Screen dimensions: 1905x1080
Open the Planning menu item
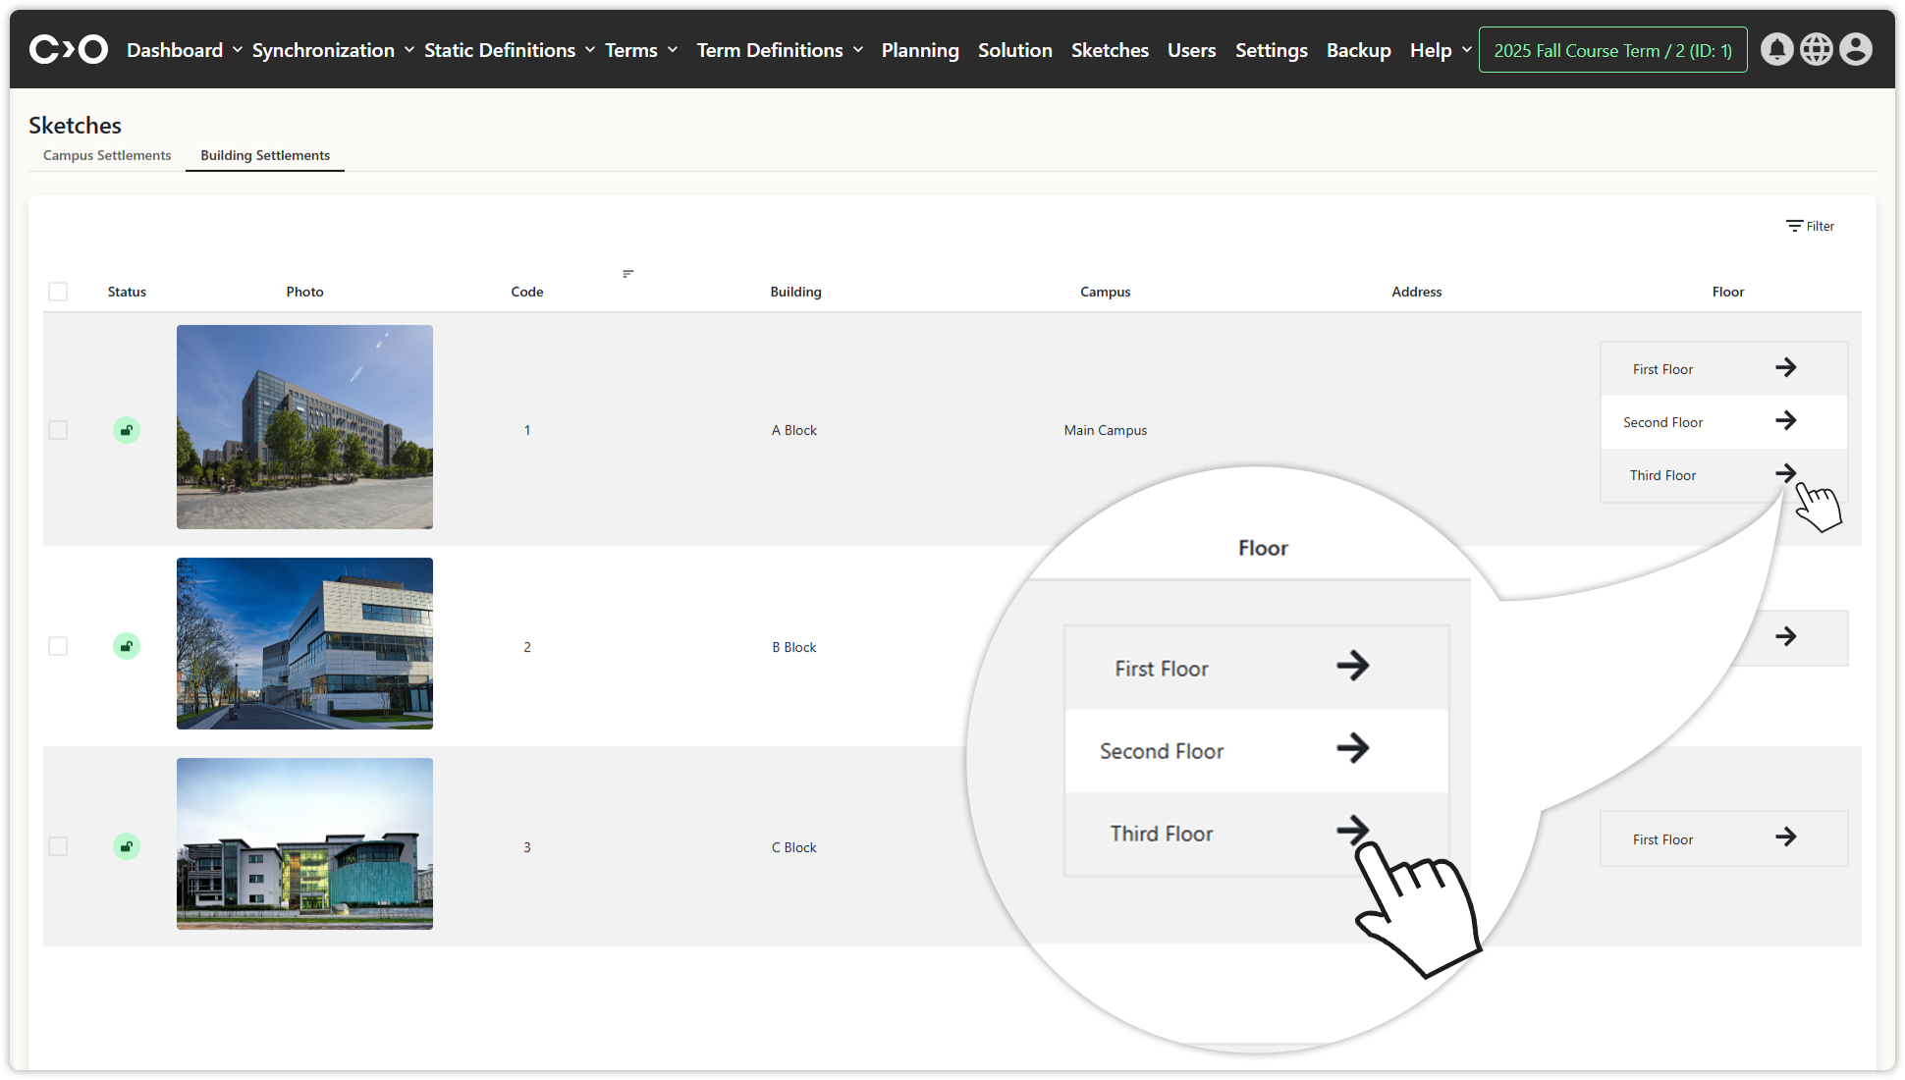(919, 50)
